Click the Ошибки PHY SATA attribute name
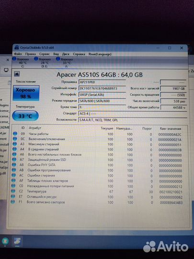This screenshot has width=194, height=259. click(x=41, y=165)
